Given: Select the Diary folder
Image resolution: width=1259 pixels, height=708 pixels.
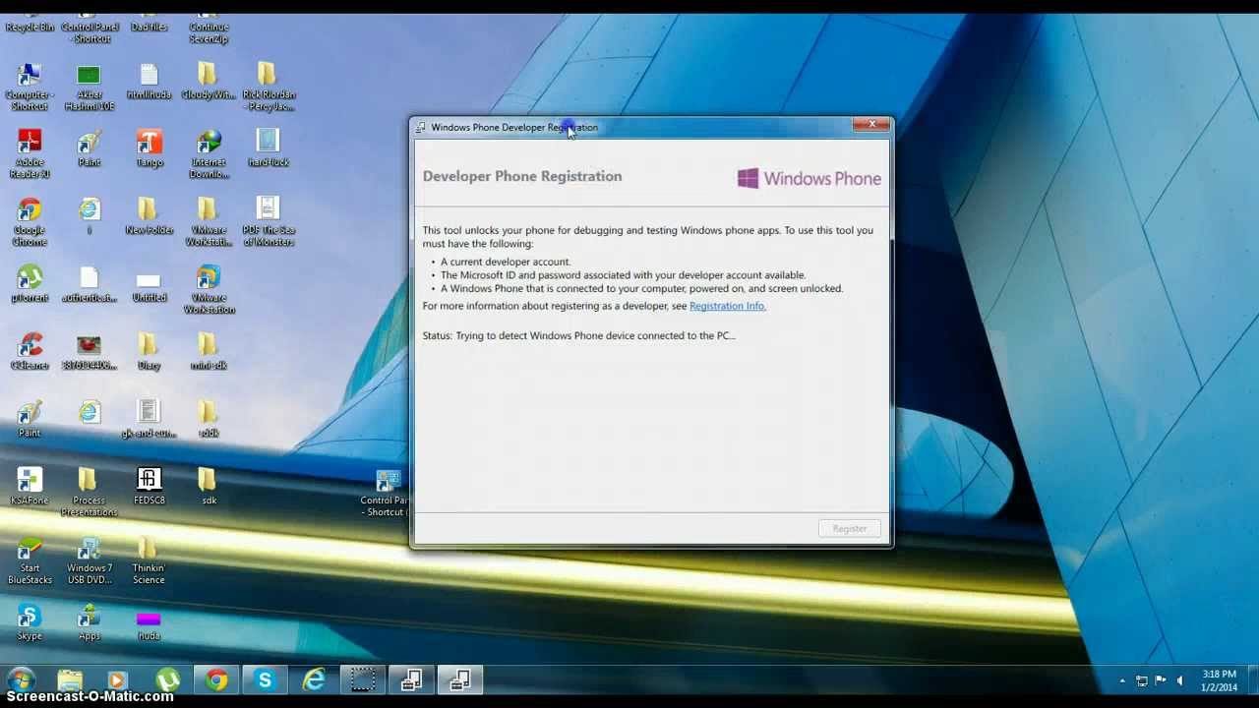Looking at the screenshot, I should pos(149,353).
